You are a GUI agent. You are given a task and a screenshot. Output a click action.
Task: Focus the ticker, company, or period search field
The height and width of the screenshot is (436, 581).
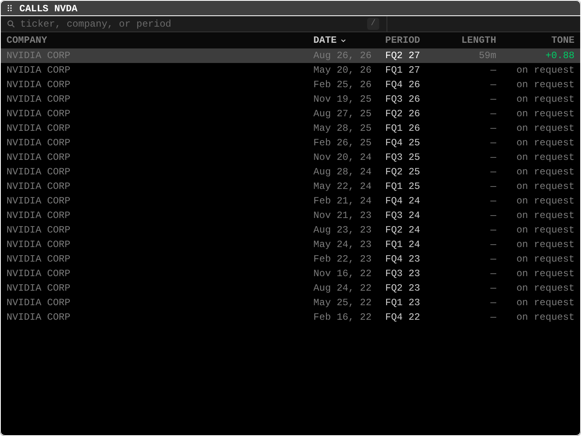(x=194, y=24)
